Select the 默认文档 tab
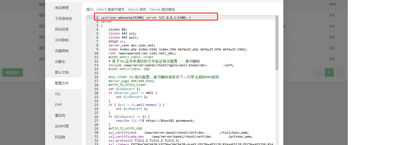The image size is (411, 145). 62,72
